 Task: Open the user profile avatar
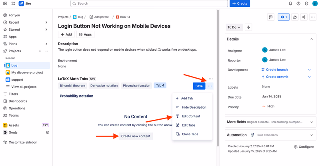(x=315, y=4)
